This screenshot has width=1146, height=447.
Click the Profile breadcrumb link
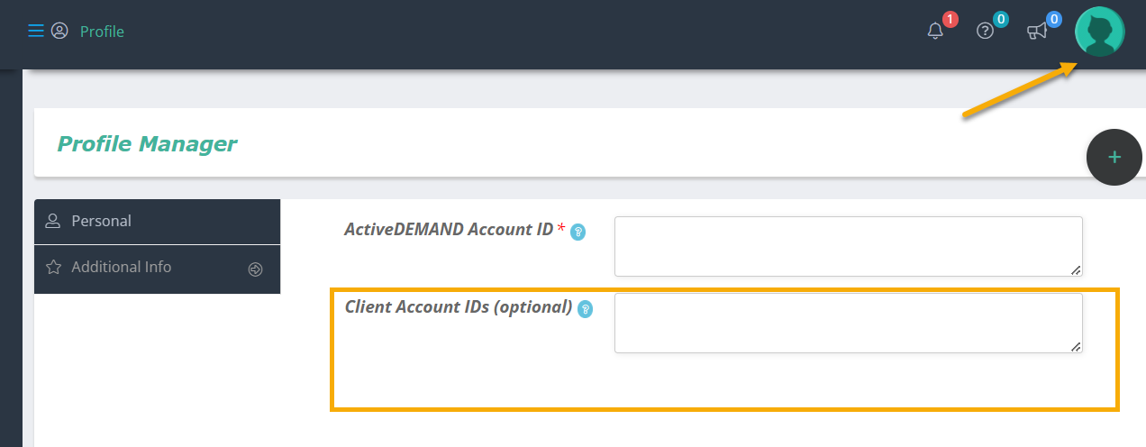click(102, 32)
